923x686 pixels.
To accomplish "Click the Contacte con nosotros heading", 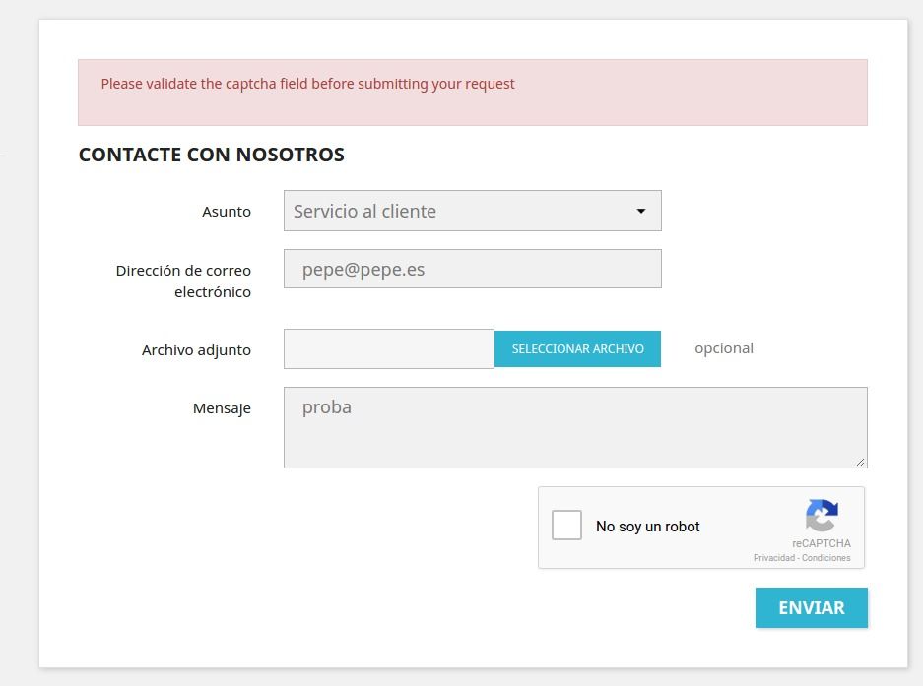I will (212, 155).
